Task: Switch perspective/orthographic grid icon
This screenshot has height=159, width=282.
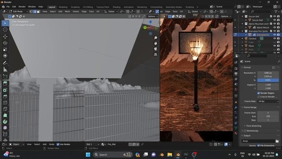Action: click(x=156, y=54)
